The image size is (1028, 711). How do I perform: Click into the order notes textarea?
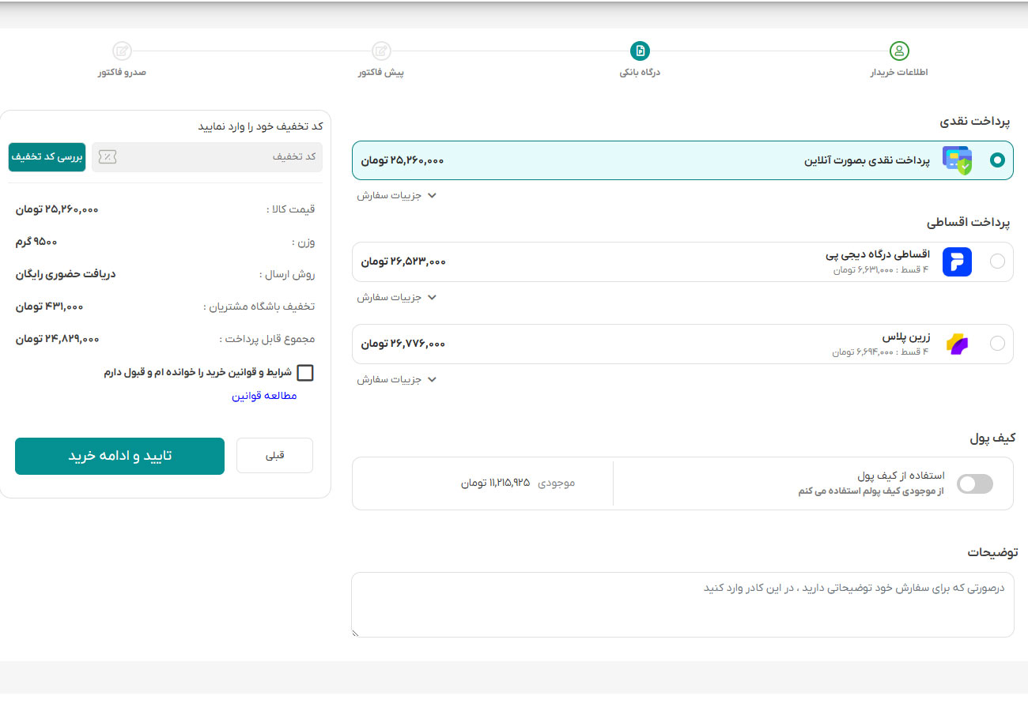click(682, 604)
